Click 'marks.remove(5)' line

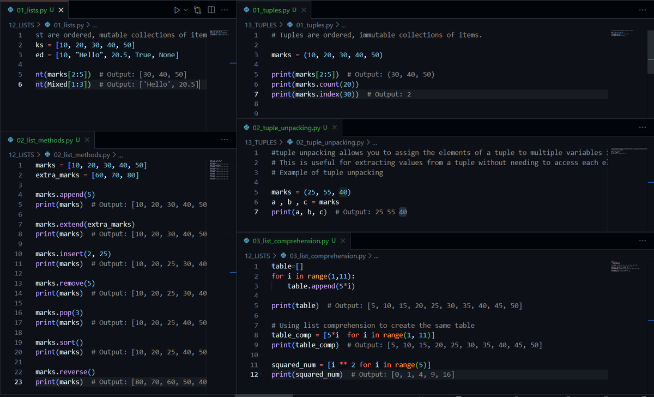click(x=65, y=283)
